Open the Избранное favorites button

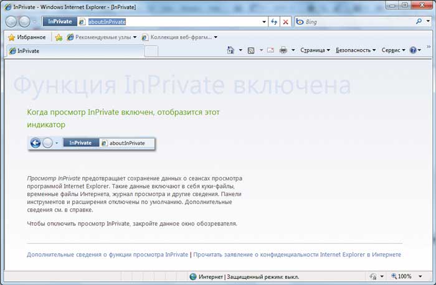point(27,37)
